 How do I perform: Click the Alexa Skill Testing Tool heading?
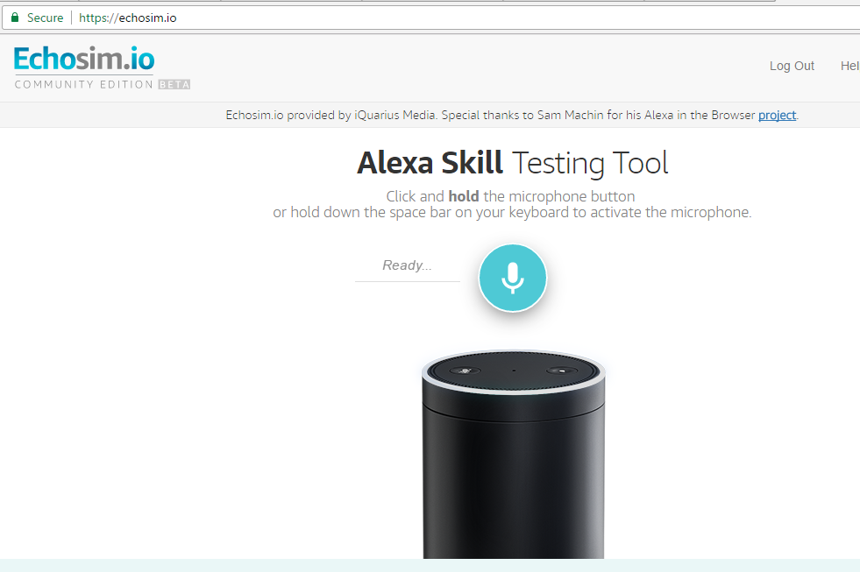[512, 163]
